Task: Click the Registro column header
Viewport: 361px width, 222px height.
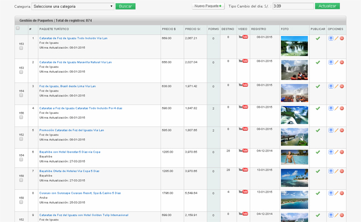Action: [258, 28]
